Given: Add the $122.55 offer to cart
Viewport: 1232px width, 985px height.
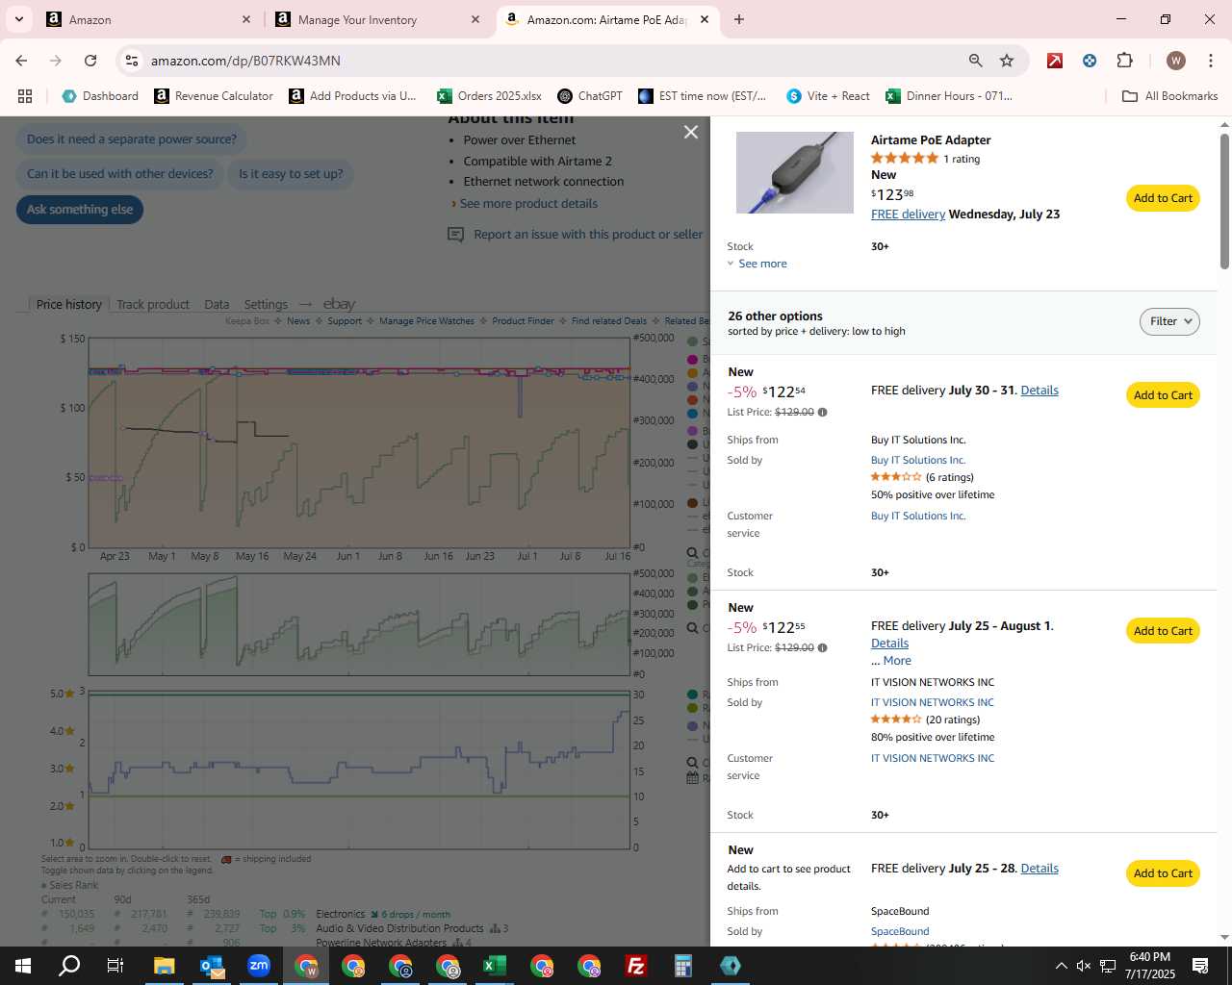Looking at the screenshot, I should [1163, 631].
